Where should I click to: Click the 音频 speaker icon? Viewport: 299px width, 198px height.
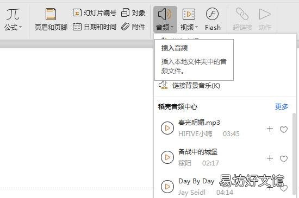[165, 14]
